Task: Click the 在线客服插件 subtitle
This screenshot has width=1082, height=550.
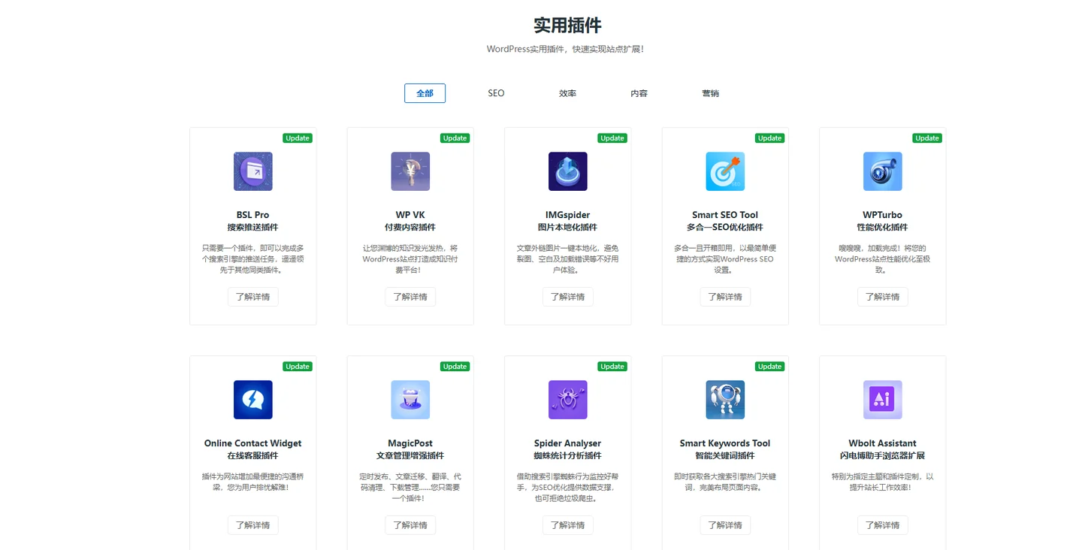Action: 253,456
